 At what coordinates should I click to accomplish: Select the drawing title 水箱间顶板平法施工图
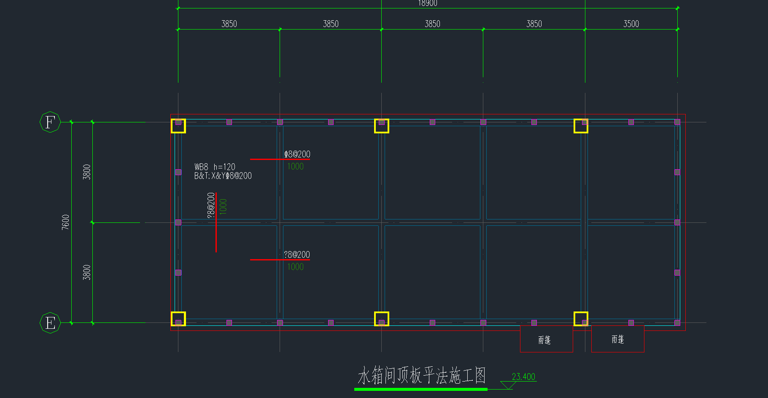pos(421,375)
